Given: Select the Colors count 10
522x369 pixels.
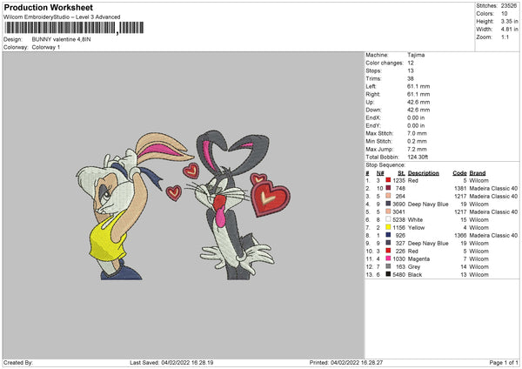Looking at the screenshot, I should (505, 14).
